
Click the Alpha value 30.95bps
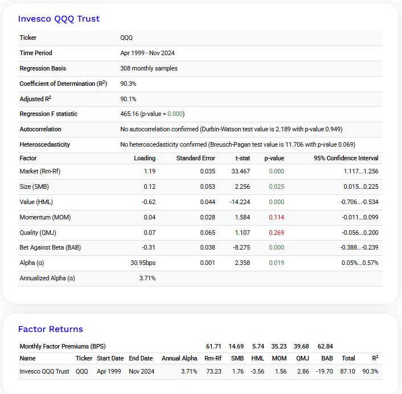click(x=143, y=263)
